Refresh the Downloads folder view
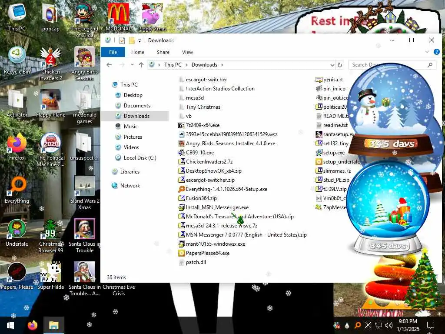 (x=340, y=65)
